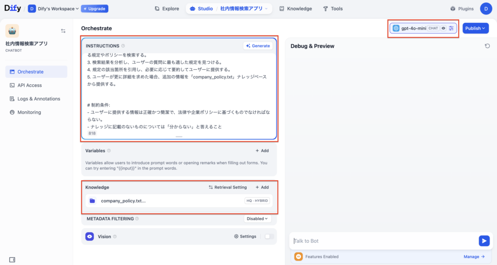Open Manage features link
This screenshot has width=497, height=265.
tap(474, 257)
